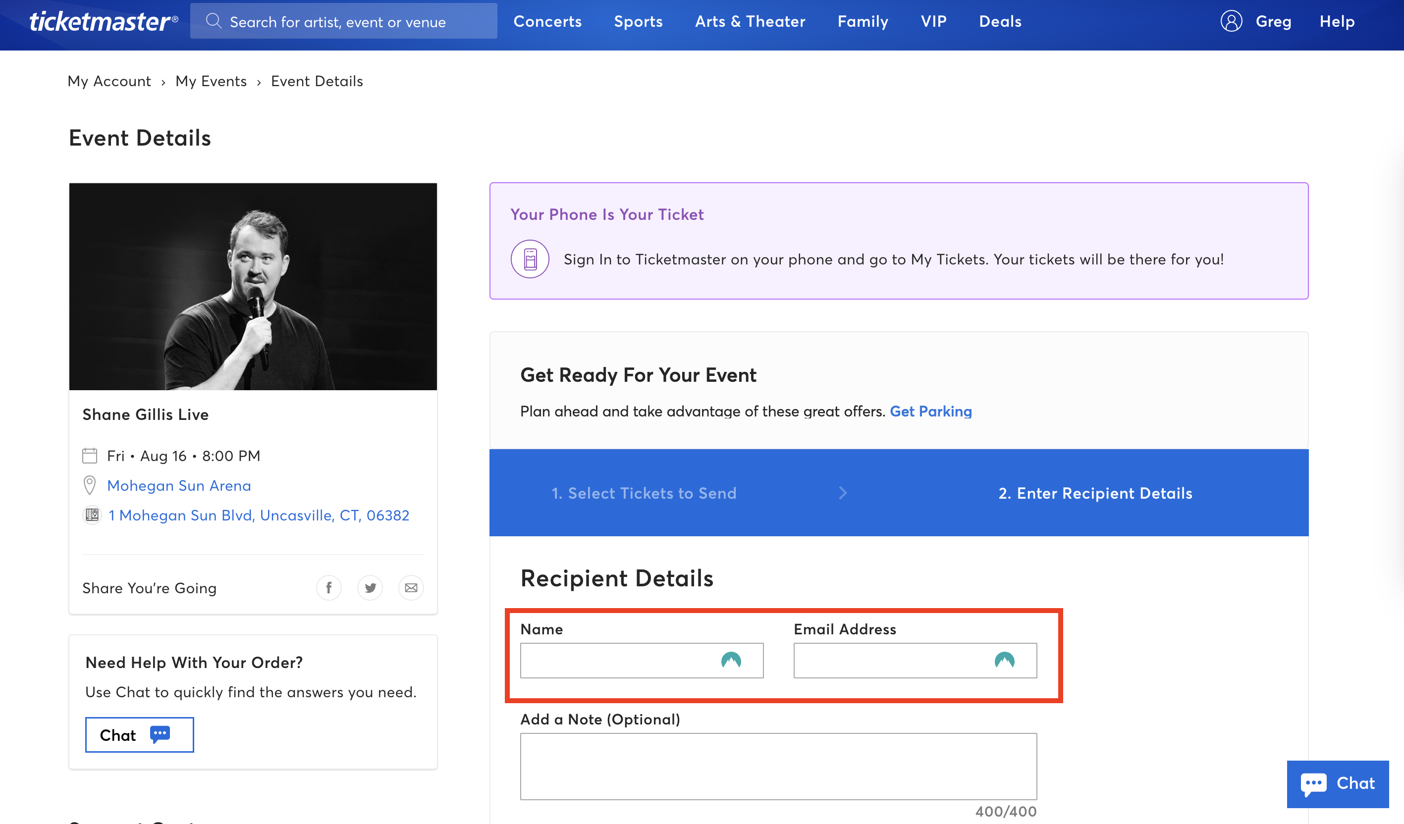Click the Greg account profile icon

coord(1231,21)
